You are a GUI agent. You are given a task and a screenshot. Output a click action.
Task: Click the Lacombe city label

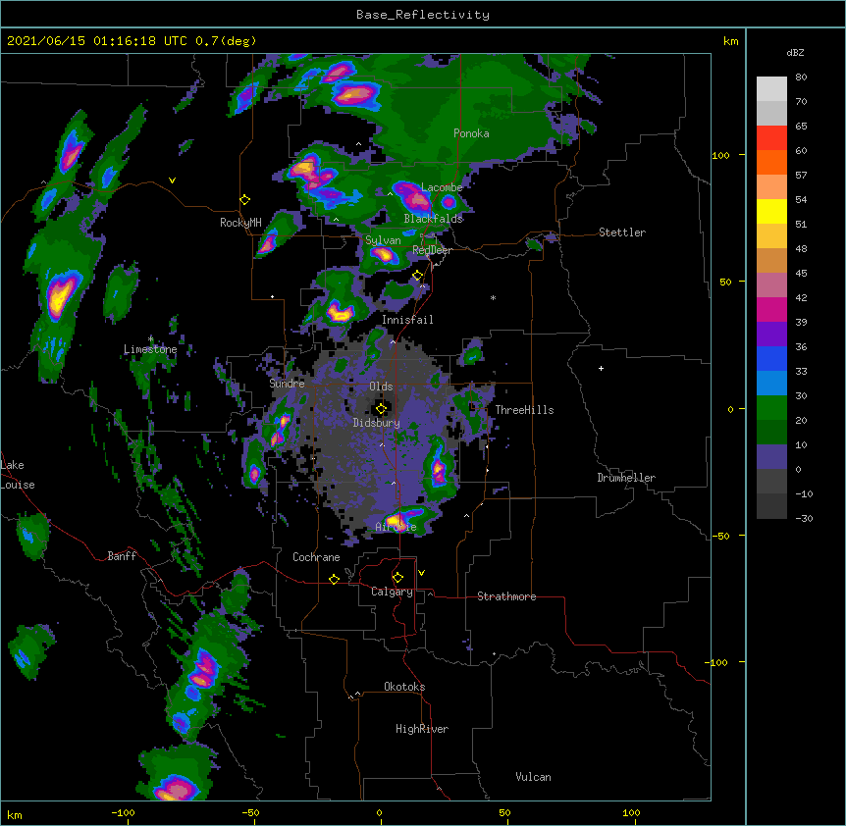click(442, 187)
